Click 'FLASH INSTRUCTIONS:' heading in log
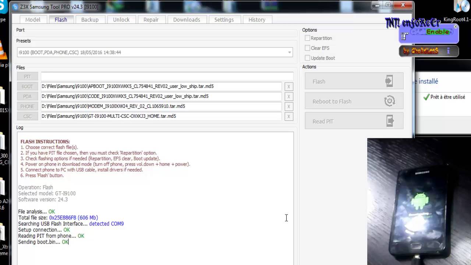This screenshot has height=265, width=471. pos(45,142)
